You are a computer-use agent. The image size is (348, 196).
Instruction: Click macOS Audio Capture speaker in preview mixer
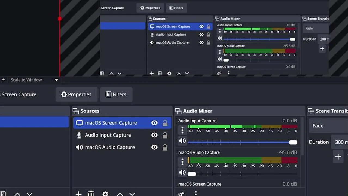[220, 59]
